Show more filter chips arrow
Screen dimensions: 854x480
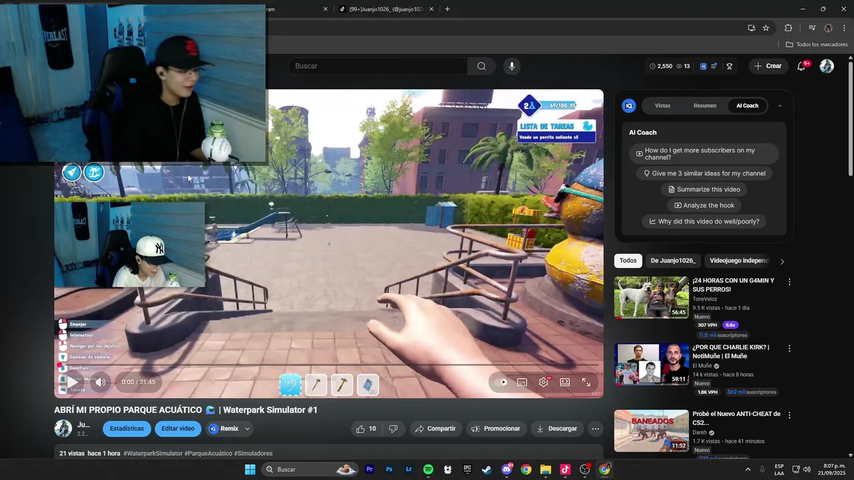click(782, 261)
